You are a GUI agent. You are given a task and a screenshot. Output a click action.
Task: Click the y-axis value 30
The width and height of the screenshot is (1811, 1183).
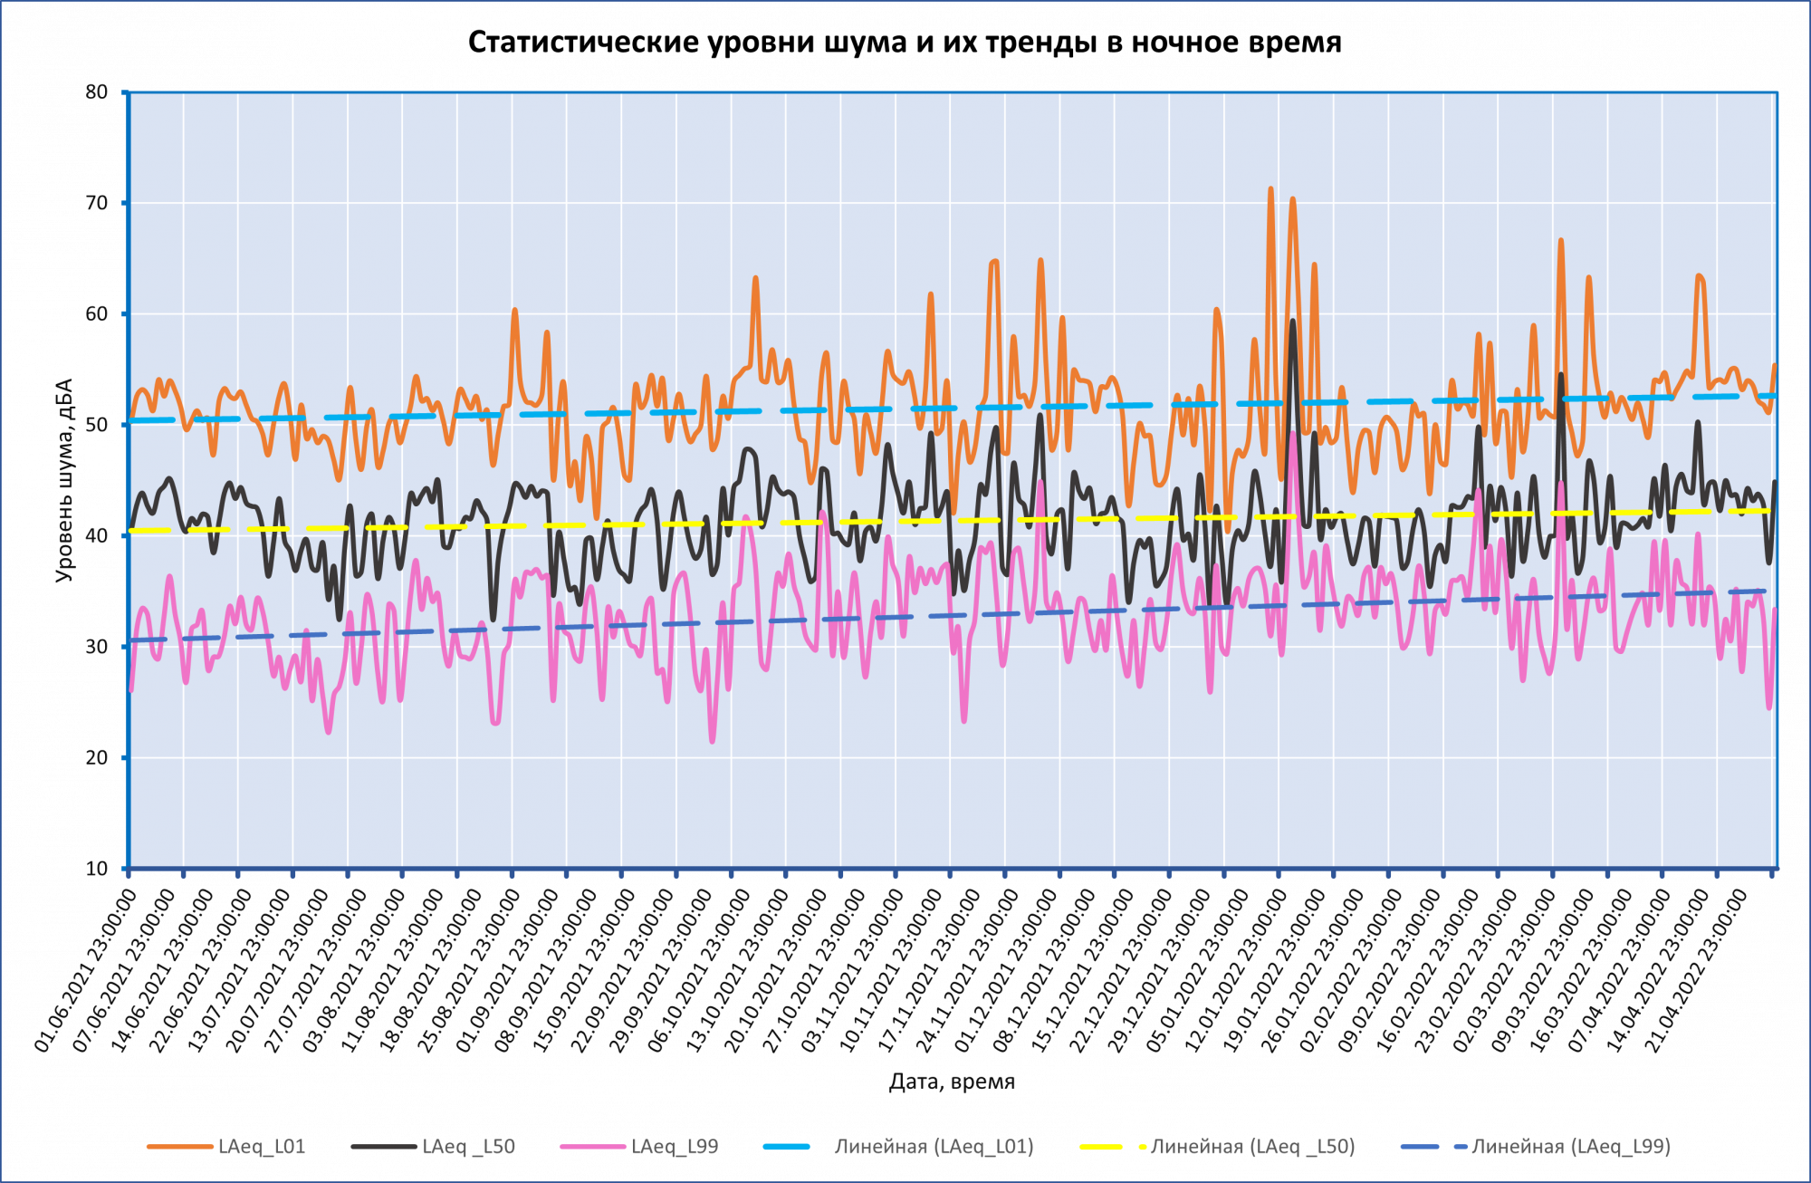[x=97, y=647]
